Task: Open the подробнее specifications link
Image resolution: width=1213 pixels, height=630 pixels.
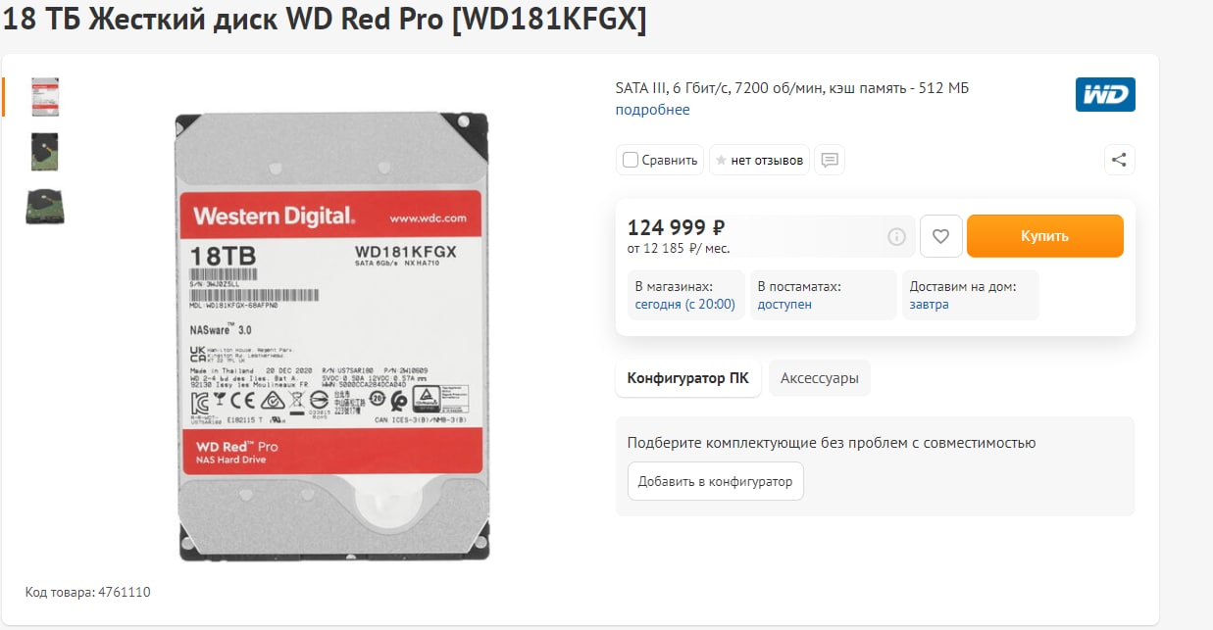Action: tap(652, 110)
